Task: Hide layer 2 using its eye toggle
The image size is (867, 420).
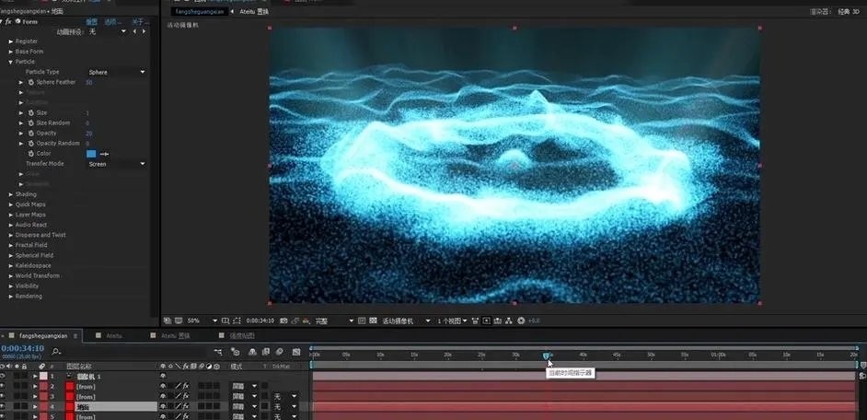Action: [4, 386]
